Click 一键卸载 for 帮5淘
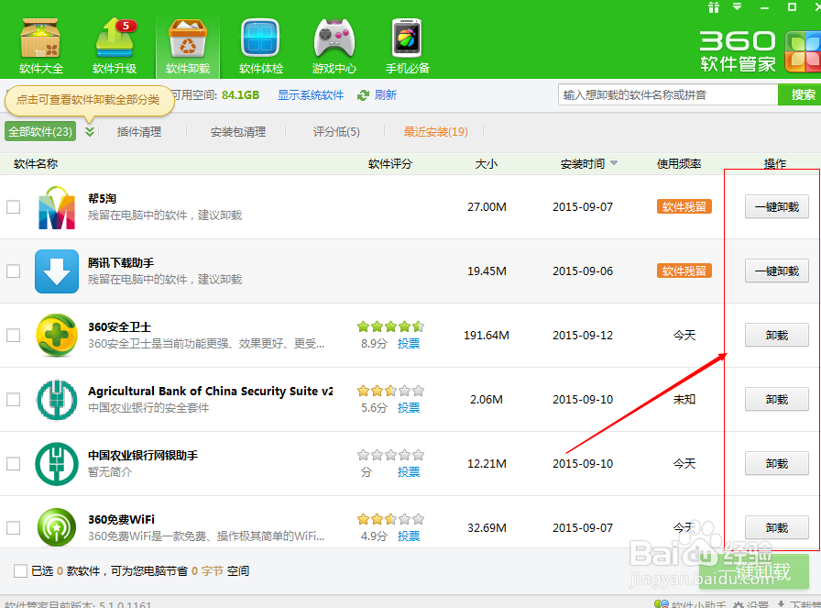Viewport: 821px width, 608px height. [776, 207]
